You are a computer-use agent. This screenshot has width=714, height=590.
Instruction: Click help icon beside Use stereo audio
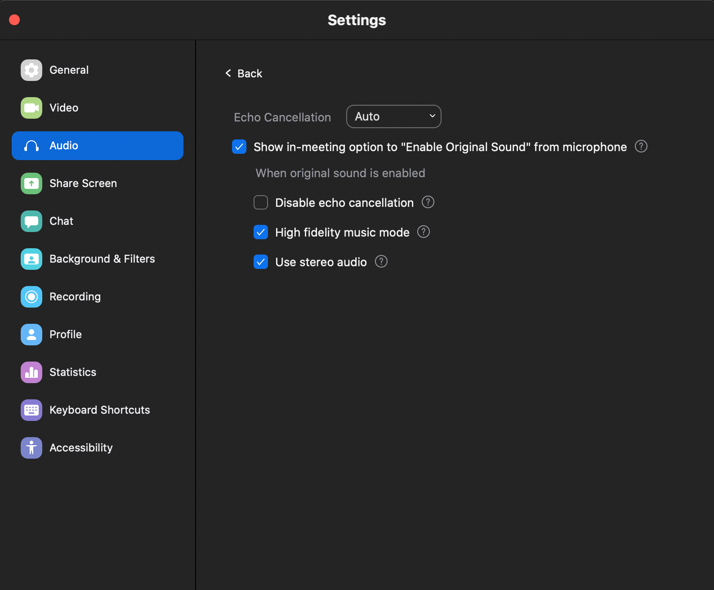381,261
